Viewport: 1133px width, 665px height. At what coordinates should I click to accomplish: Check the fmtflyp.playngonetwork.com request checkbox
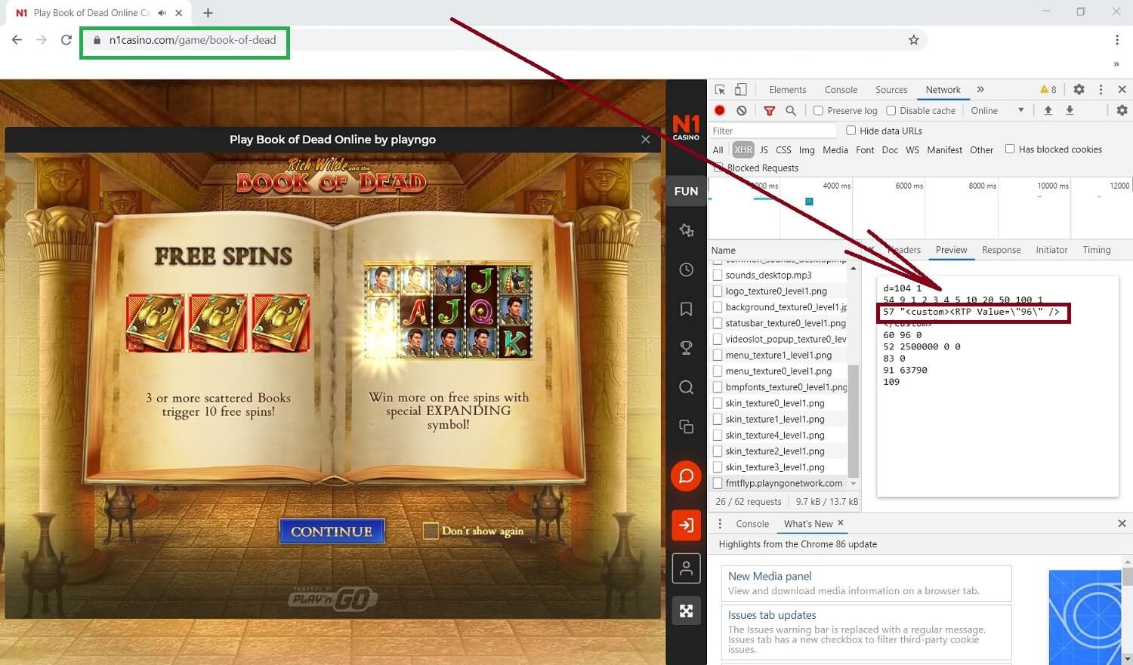718,483
